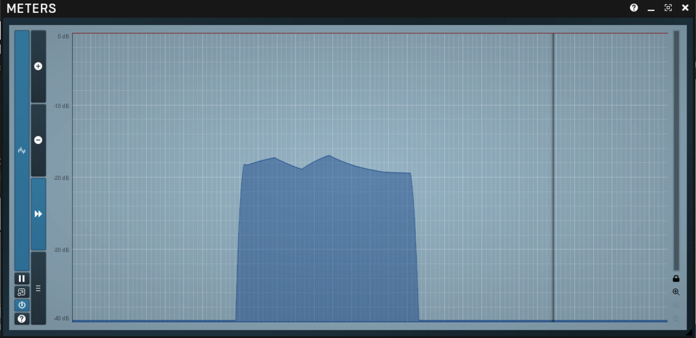Toggle the fast-forward speed button
The height and width of the screenshot is (338, 696).
[38, 214]
